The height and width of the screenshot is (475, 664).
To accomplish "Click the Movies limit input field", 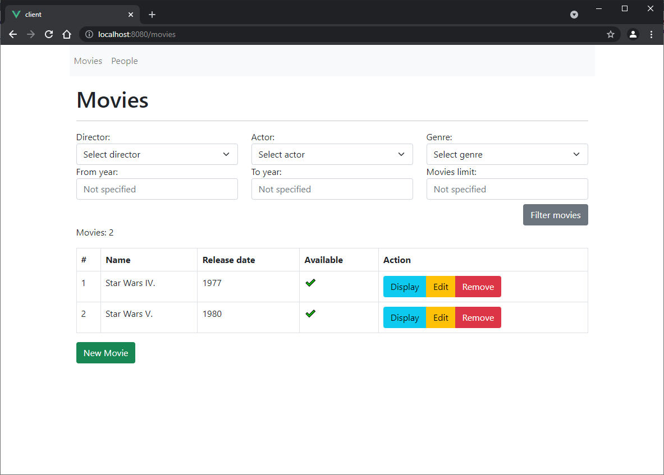I will [x=507, y=189].
